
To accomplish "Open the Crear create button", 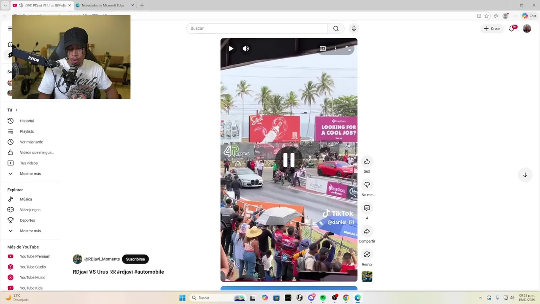I will (492, 28).
